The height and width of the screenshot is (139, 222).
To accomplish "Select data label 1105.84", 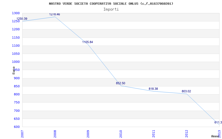I will 87,42.
